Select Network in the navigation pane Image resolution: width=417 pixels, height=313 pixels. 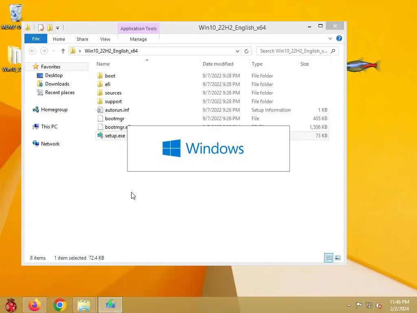pyautogui.click(x=50, y=143)
